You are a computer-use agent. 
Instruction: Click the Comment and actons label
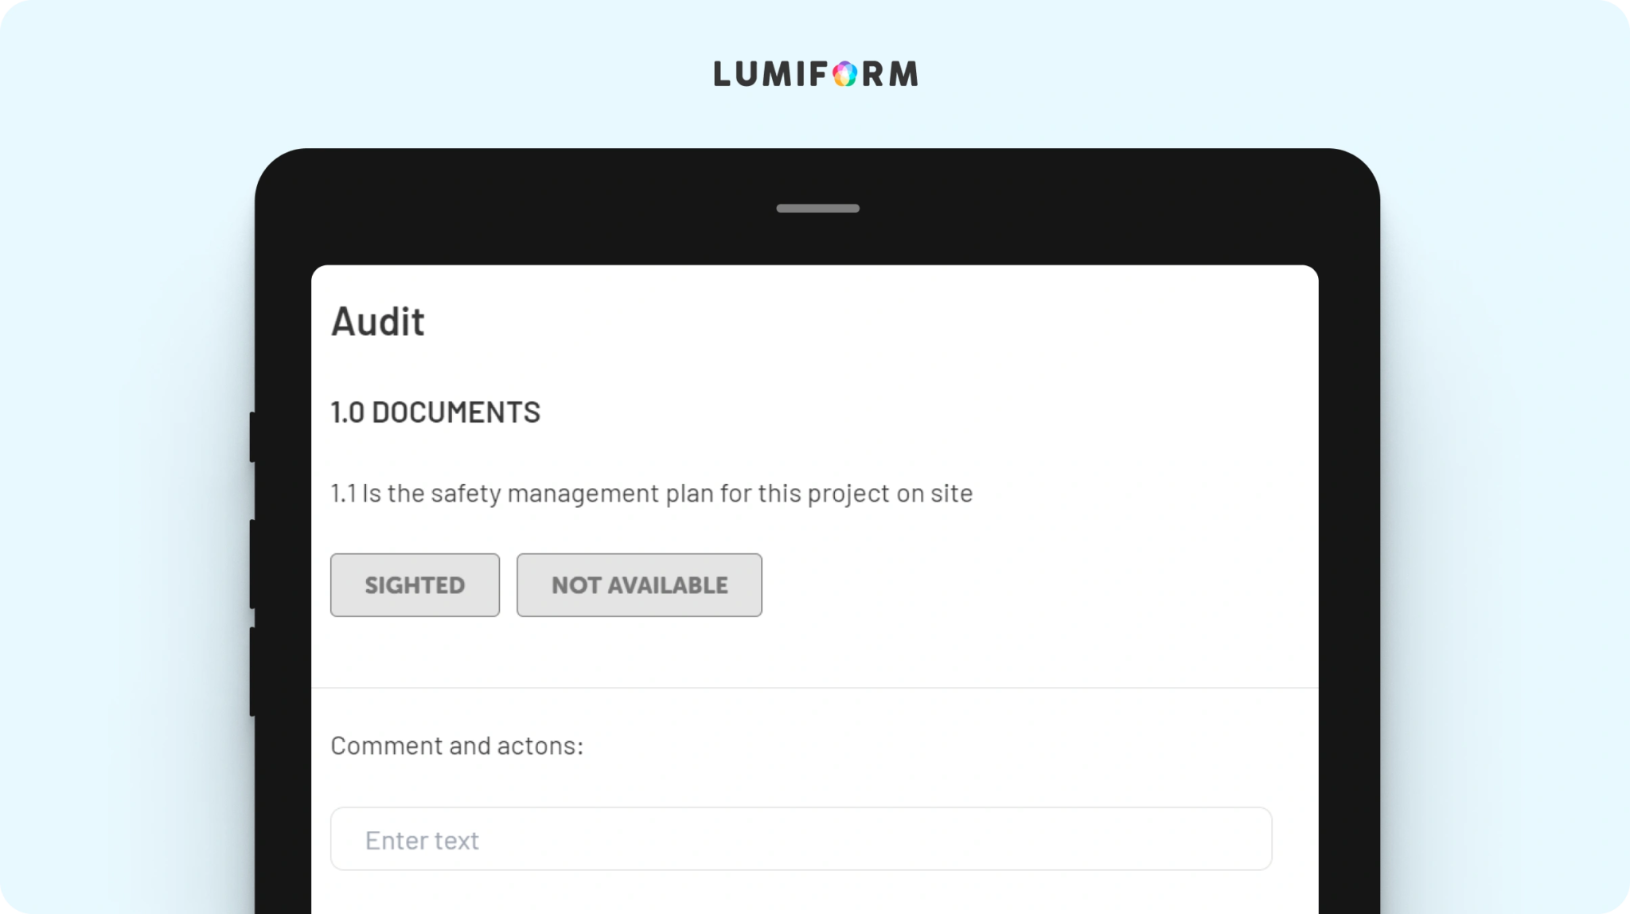coord(457,746)
